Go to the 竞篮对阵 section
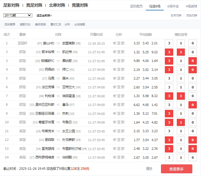The image size is (201, 176). pos(80,5)
